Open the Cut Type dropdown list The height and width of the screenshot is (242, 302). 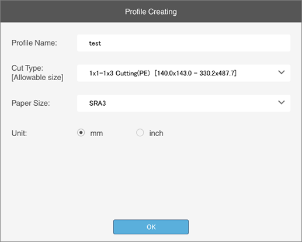pos(183,73)
